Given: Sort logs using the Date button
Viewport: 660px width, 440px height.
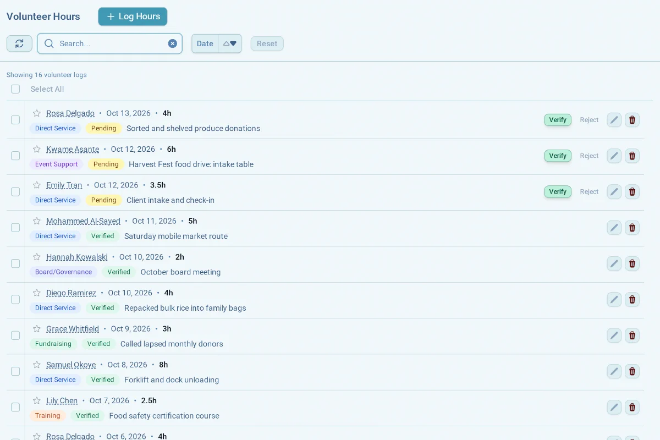Looking at the screenshot, I should click(x=205, y=43).
